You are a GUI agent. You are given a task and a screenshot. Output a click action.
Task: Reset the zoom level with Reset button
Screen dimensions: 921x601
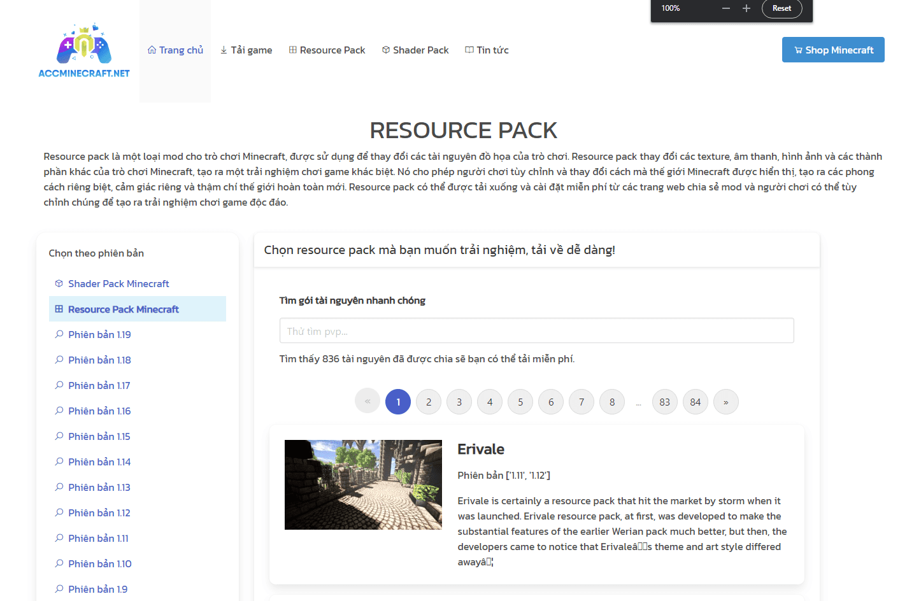(x=782, y=8)
